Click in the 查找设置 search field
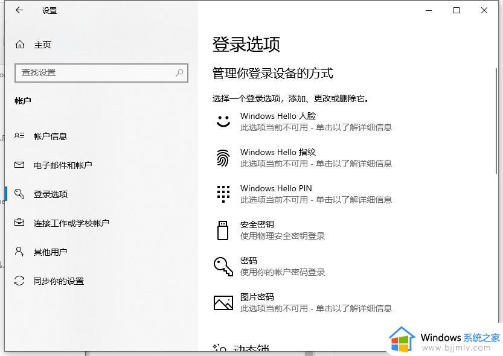The image size is (503, 356). click(101, 73)
